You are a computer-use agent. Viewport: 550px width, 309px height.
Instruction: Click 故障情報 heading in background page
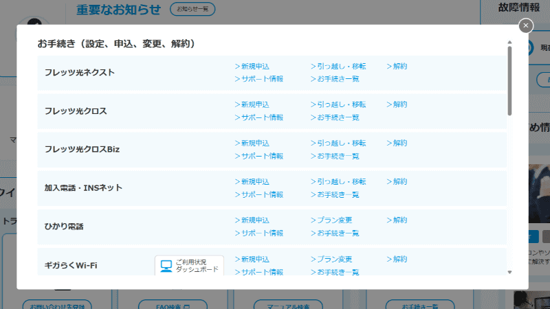pyautogui.click(x=519, y=8)
